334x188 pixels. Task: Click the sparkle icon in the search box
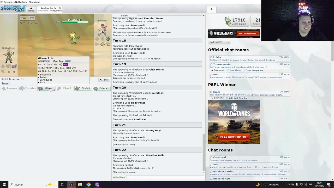[x=51, y=185]
